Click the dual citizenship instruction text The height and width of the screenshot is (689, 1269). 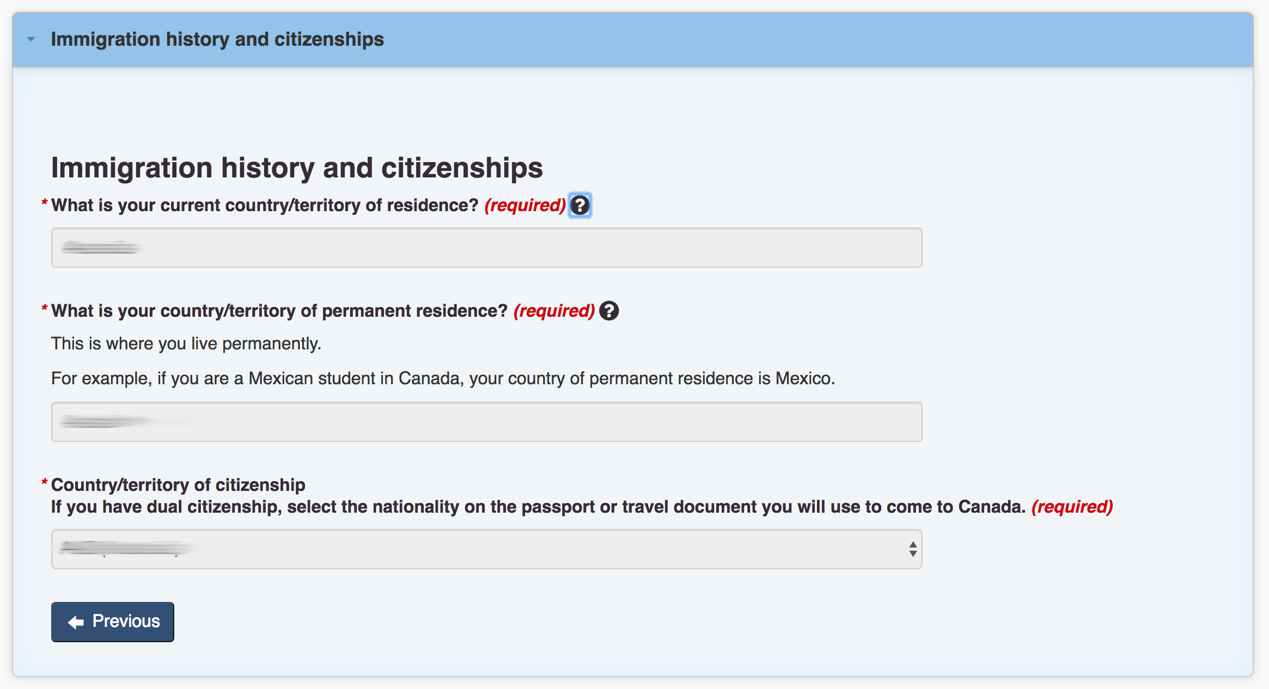[x=539, y=507]
